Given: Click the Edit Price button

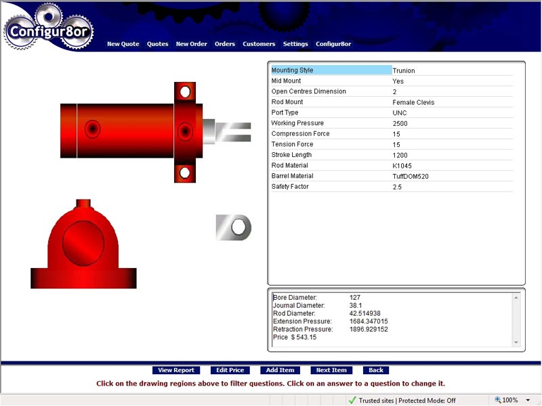Looking at the screenshot, I should coord(230,370).
